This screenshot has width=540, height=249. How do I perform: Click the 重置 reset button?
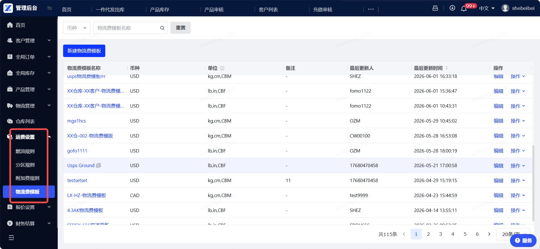tap(181, 28)
